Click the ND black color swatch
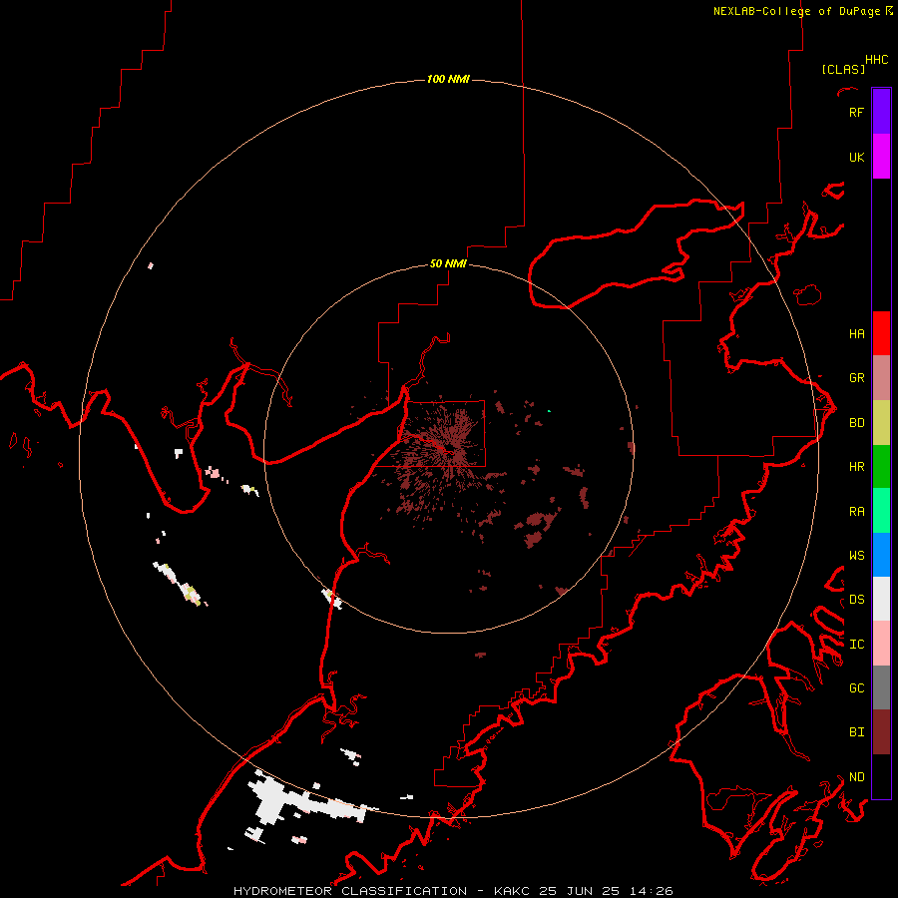898x898 pixels. point(881,776)
